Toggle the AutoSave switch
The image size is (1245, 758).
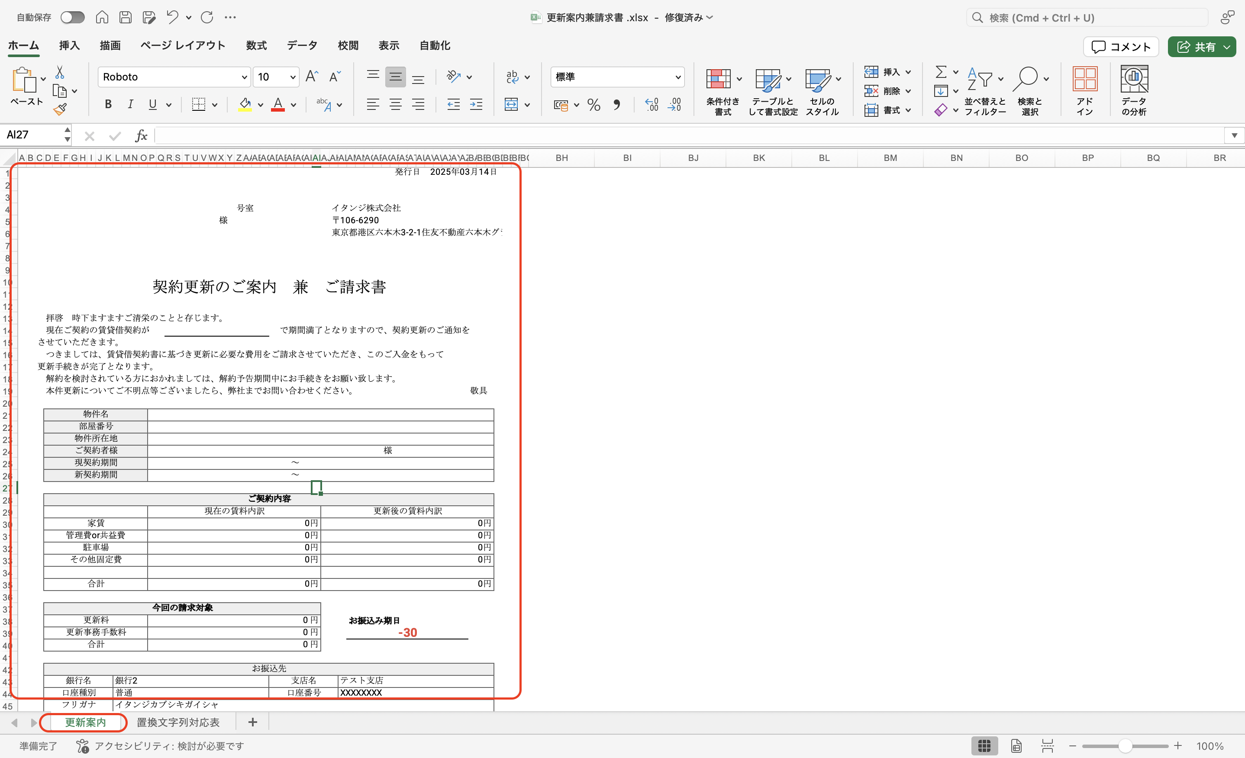(72, 18)
